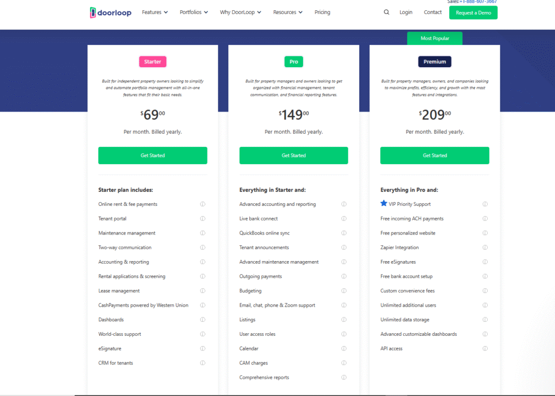Click the Request a Demo button
555x396 pixels.
(x=473, y=12)
